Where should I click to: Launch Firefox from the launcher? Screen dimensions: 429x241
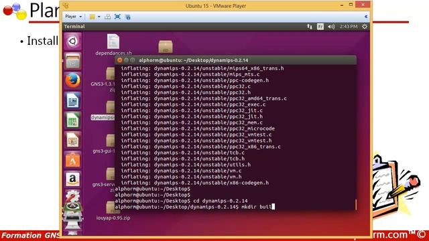tap(72, 81)
